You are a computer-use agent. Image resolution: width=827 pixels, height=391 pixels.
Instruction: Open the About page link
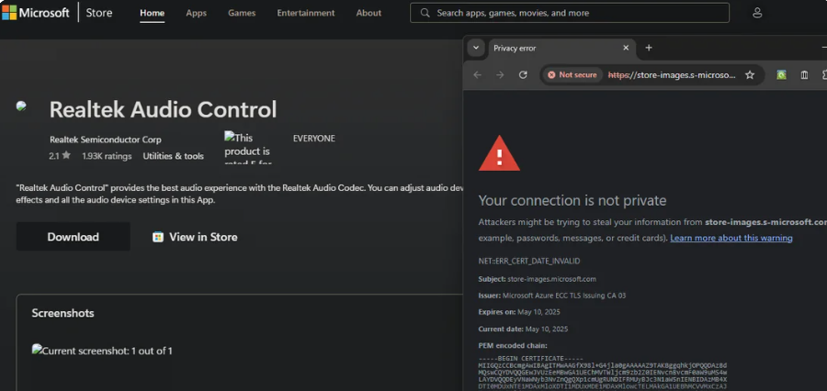368,13
